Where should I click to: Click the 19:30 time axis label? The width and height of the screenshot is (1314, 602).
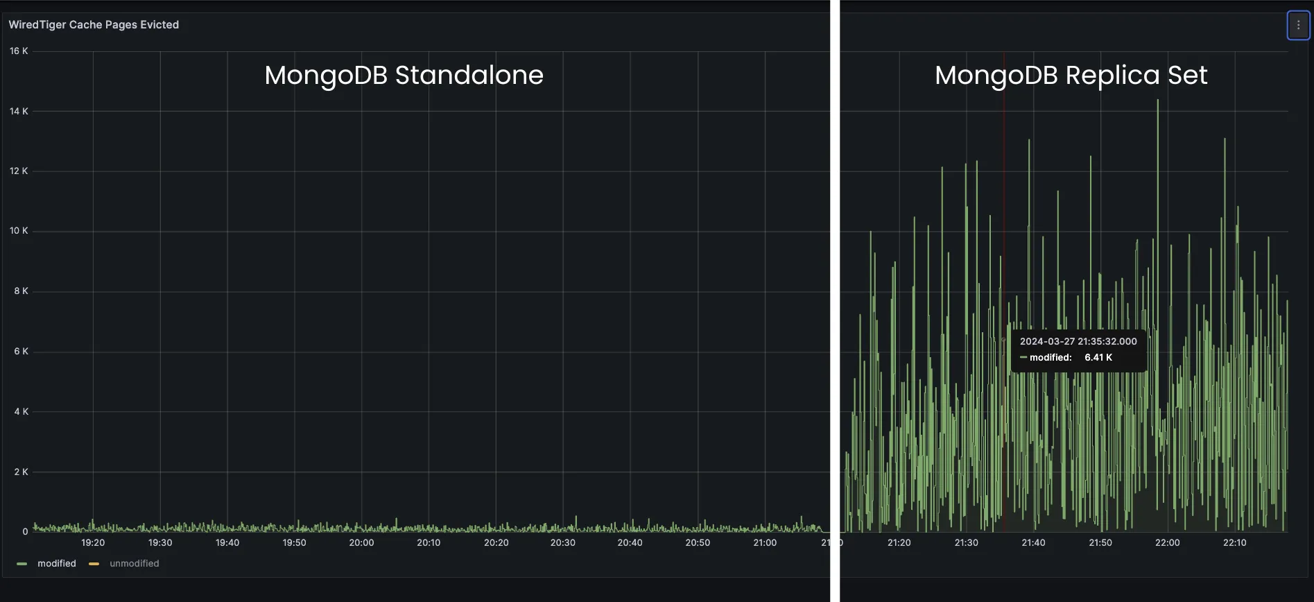160,542
